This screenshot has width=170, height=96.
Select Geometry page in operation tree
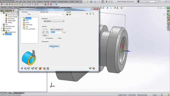click(28, 18)
